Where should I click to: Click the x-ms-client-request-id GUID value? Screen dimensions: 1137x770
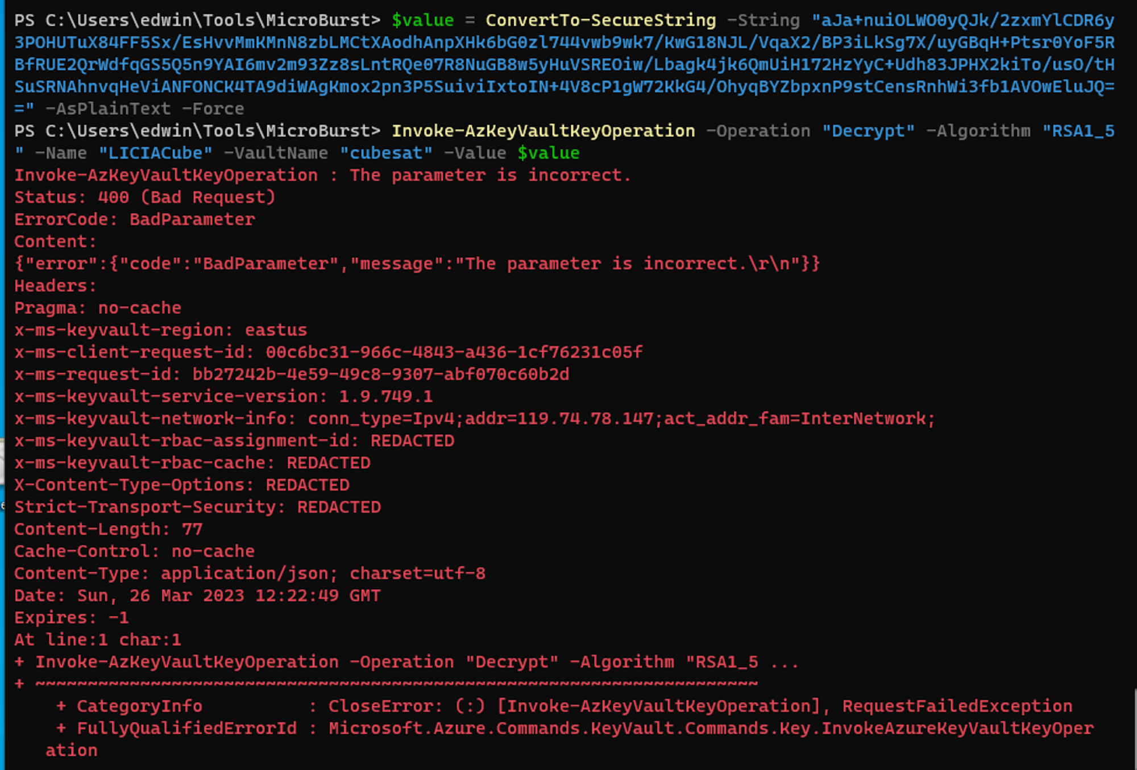(x=454, y=352)
